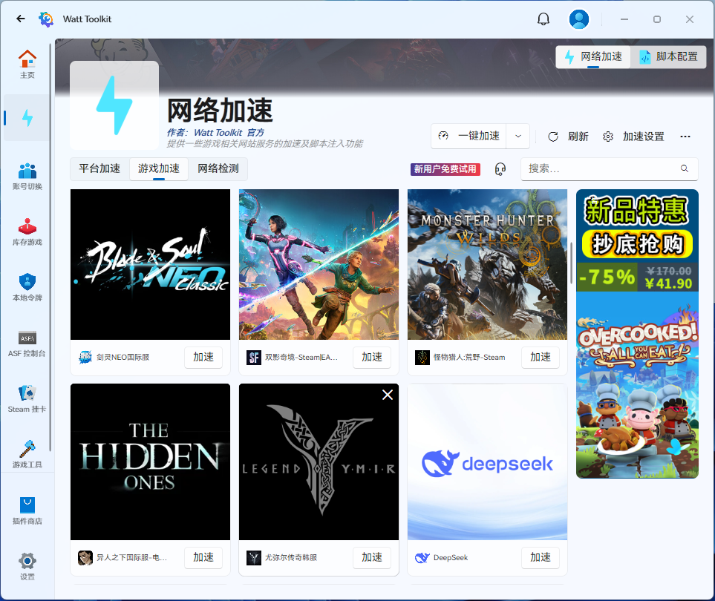
Task: Select the 网络加速 top tab
Action: [593, 56]
